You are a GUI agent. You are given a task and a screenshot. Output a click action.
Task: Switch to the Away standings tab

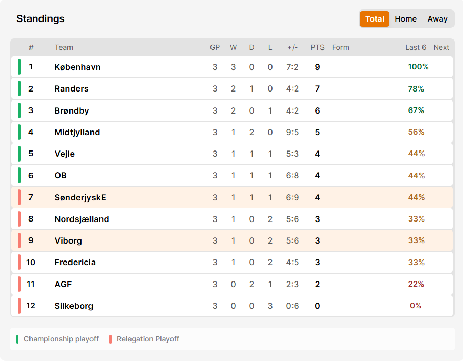[x=437, y=19]
